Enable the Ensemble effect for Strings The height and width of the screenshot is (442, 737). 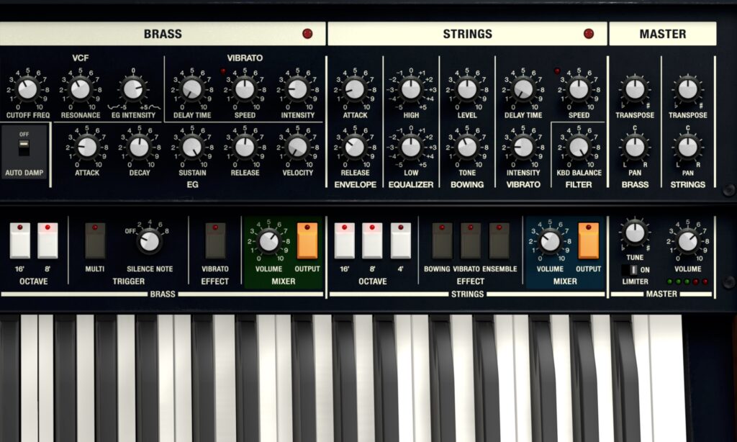[x=499, y=240]
